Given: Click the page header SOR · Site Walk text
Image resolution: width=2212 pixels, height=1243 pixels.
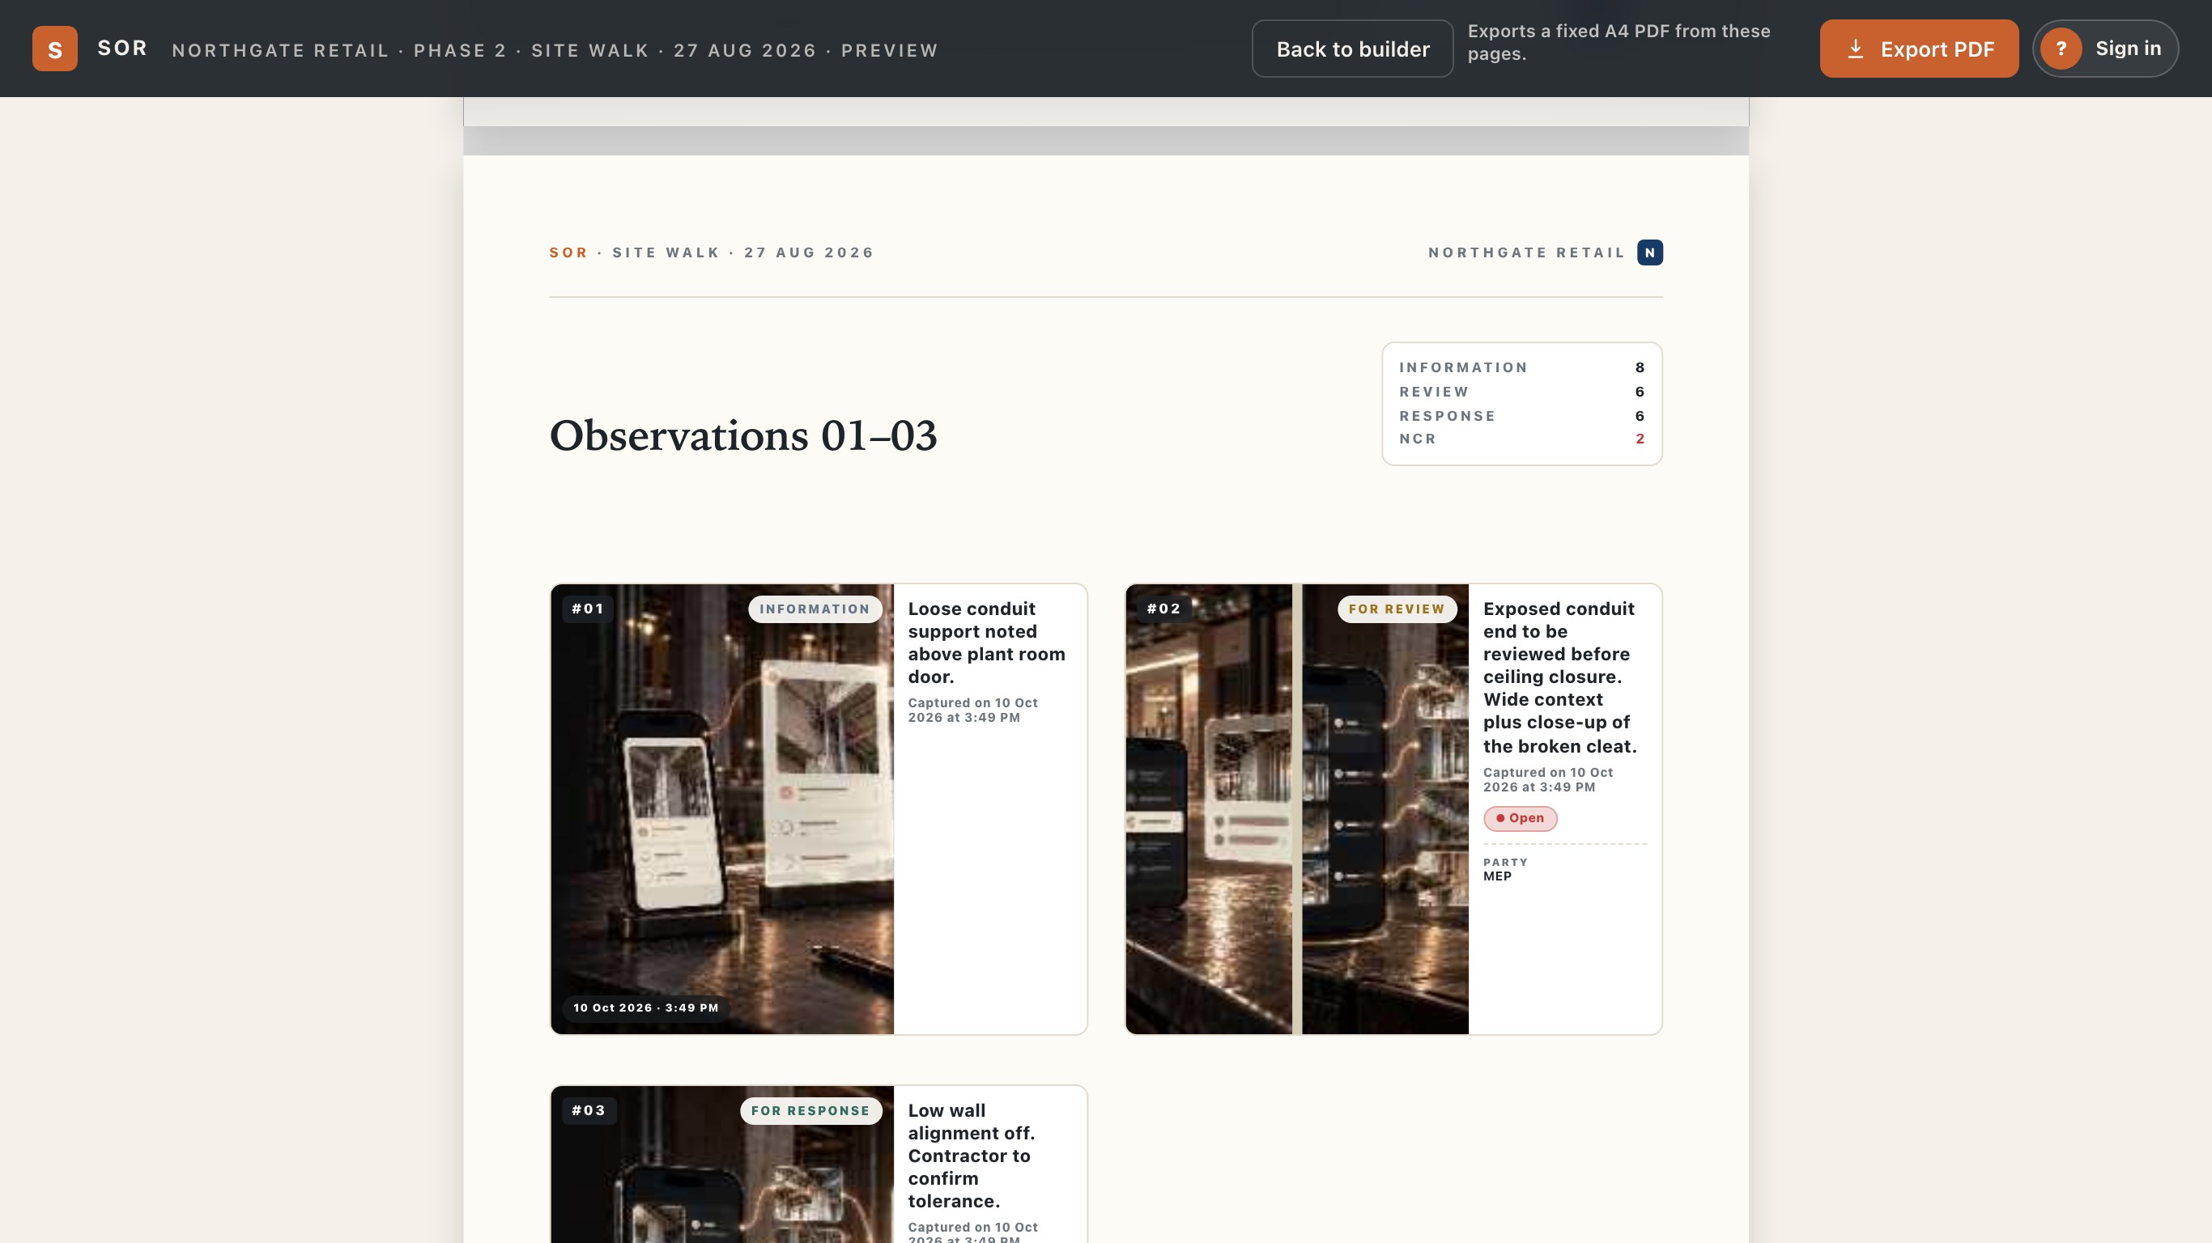Looking at the screenshot, I should click(x=712, y=252).
